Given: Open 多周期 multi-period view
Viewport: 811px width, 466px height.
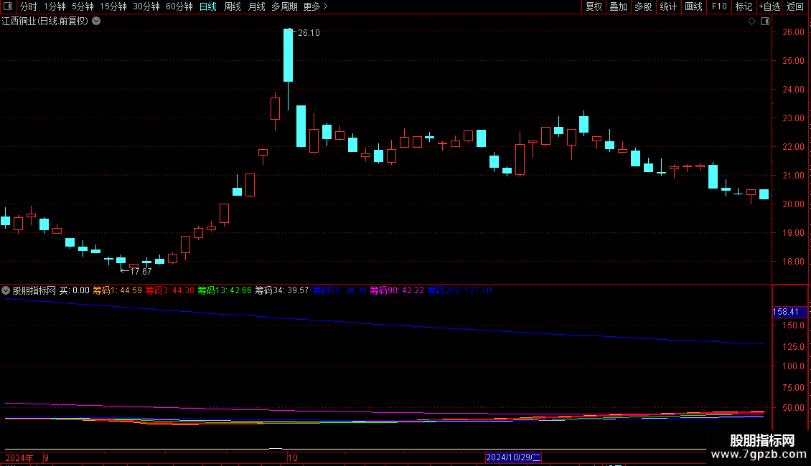Looking at the screenshot, I should (284, 6).
